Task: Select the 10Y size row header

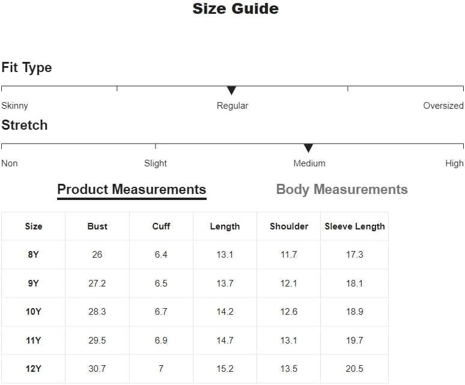Action: pyautogui.click(x=33, y=312)
